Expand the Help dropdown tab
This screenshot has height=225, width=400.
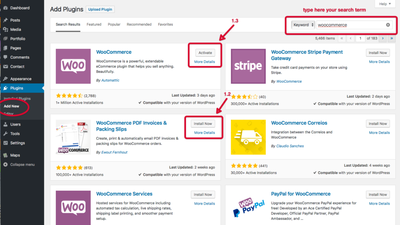(385, 4)
